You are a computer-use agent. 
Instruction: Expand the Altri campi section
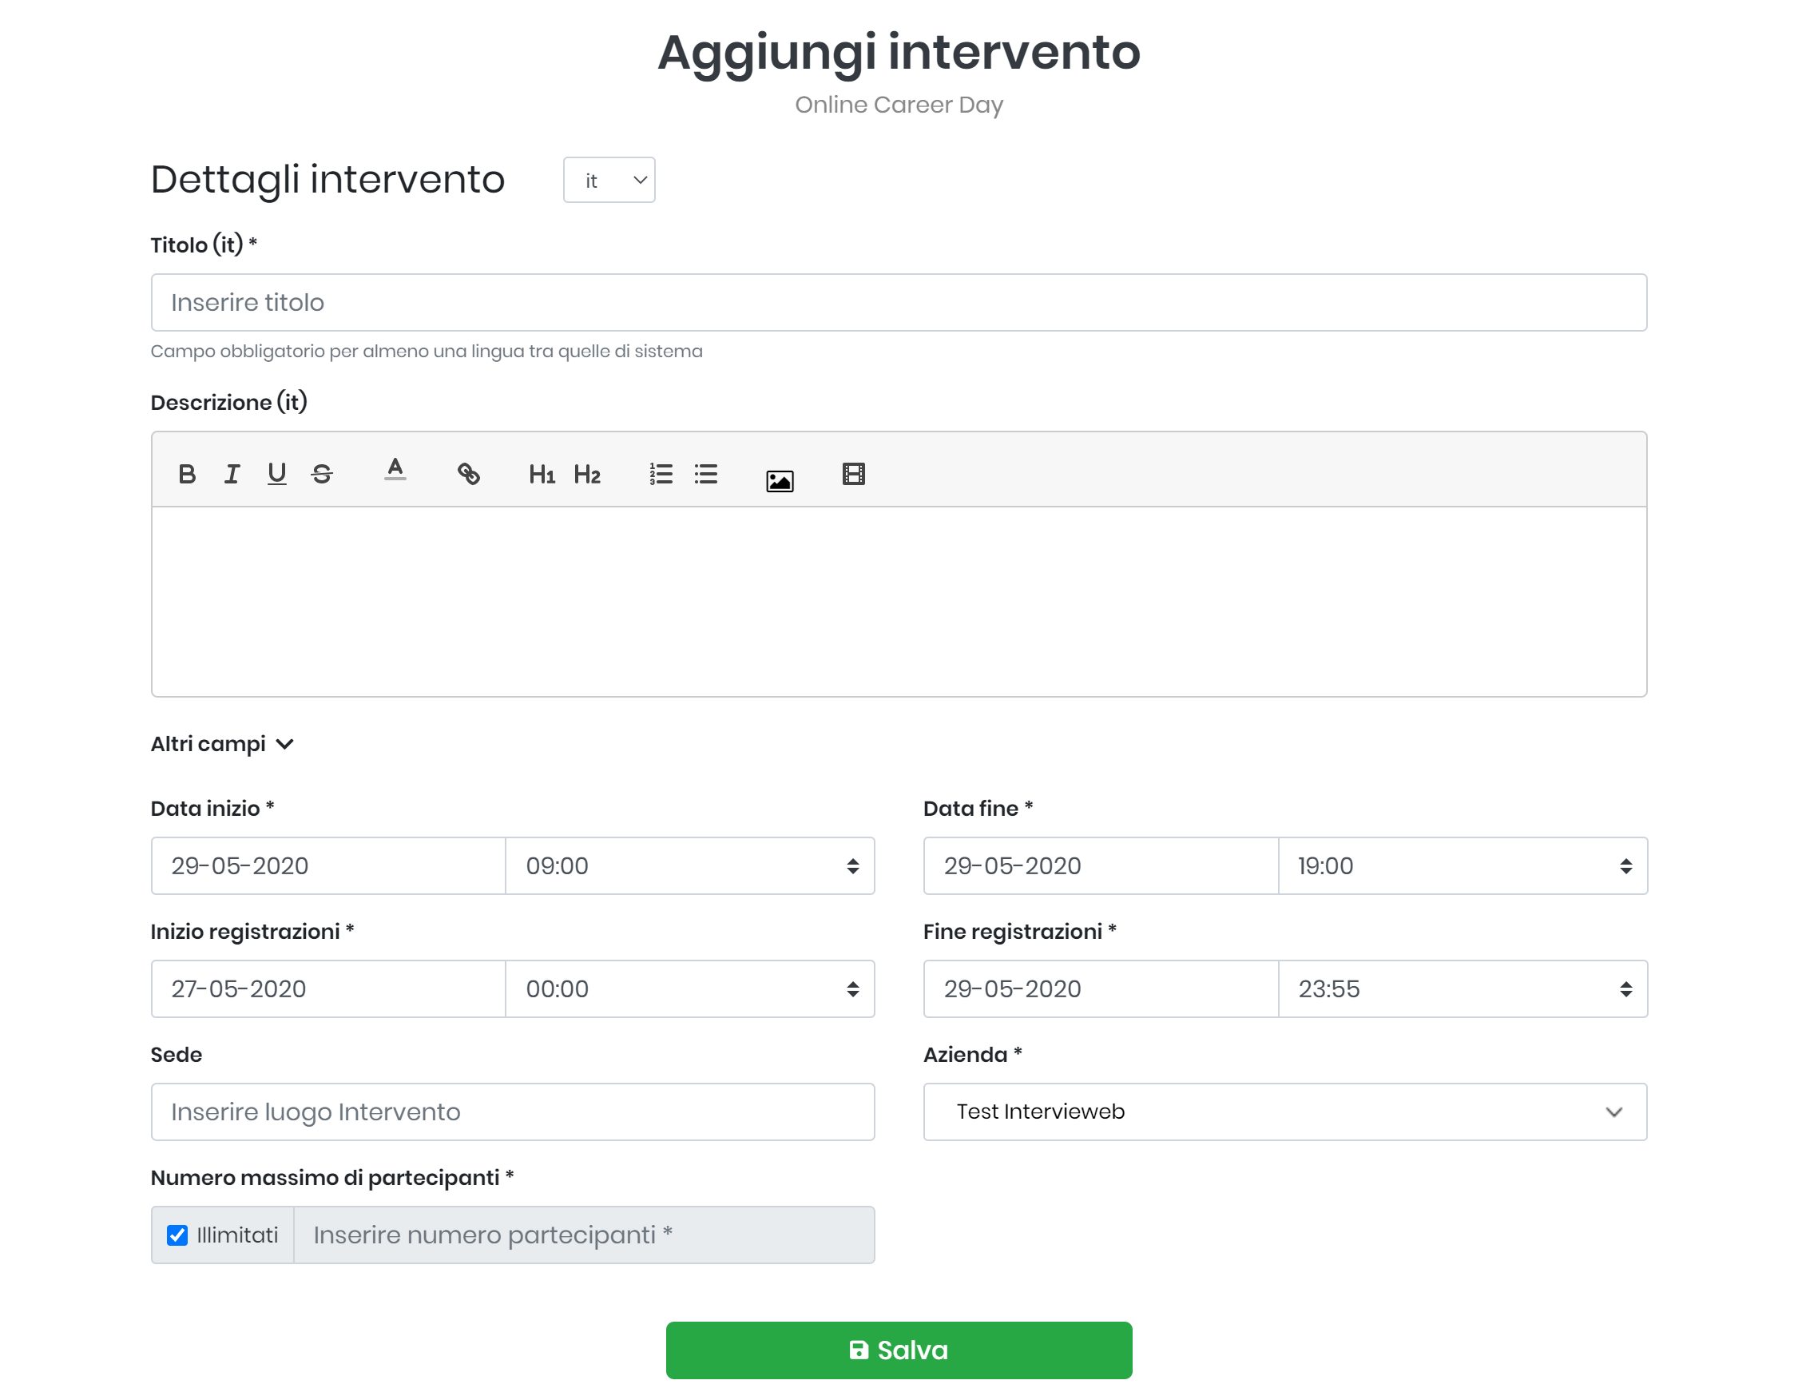[x=222, y=744]
